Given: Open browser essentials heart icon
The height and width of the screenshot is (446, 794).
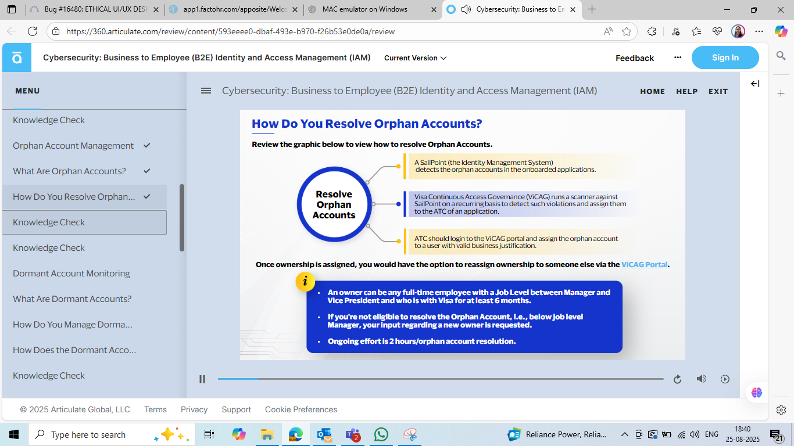Looking at the screenshot, I should click(x=717, y=31).
